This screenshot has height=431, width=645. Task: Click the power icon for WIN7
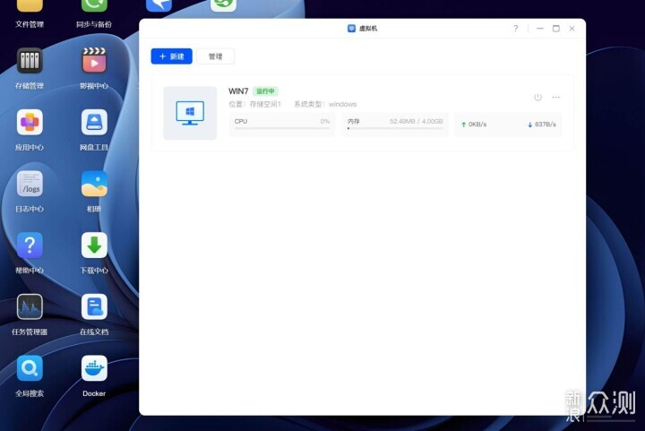[537, 97]
